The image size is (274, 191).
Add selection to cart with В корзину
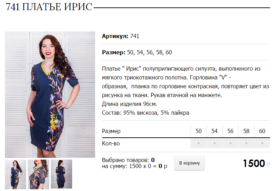190,163
